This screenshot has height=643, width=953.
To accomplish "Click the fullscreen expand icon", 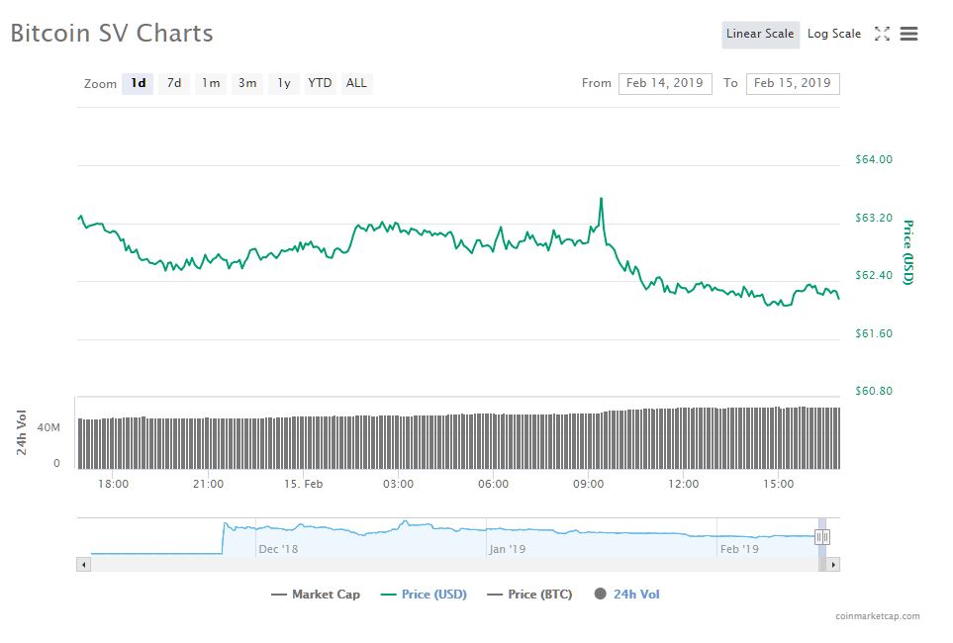I will coord(882,34).
